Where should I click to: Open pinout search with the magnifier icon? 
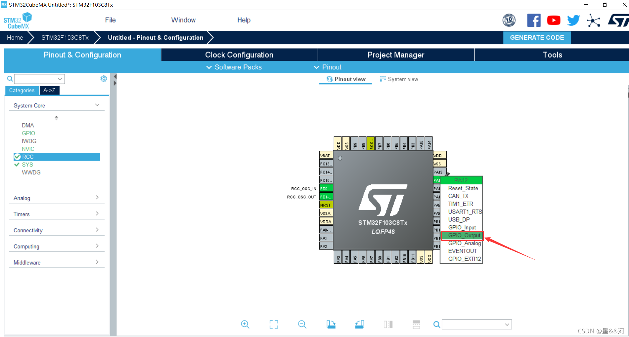pos(436,324)
